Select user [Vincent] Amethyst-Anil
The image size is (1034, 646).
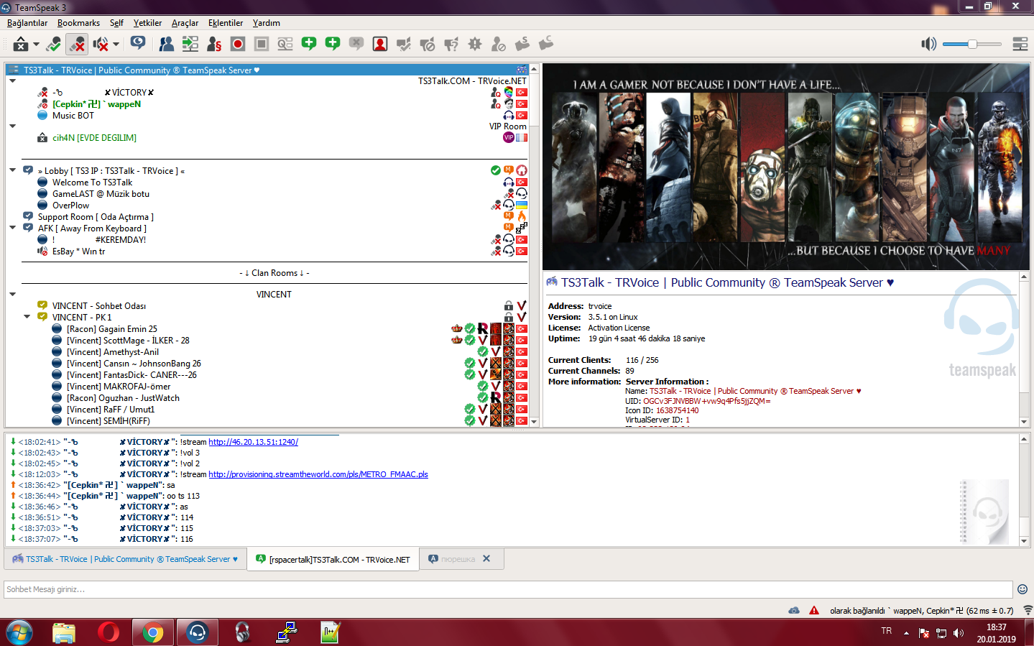pos(113,352)
